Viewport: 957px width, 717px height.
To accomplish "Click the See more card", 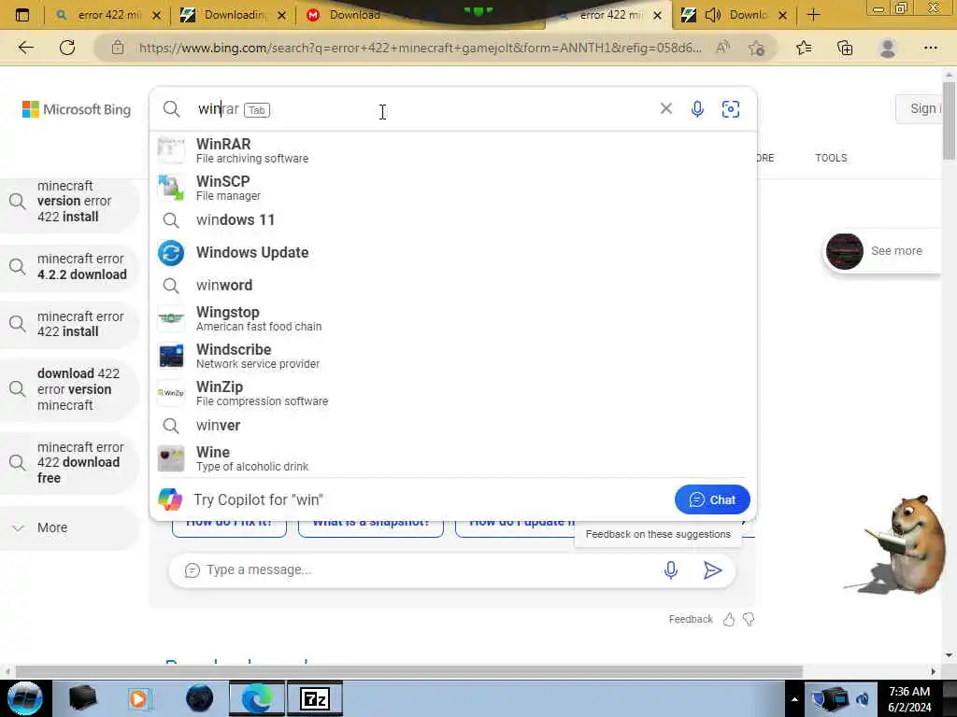I will [880, 250].
